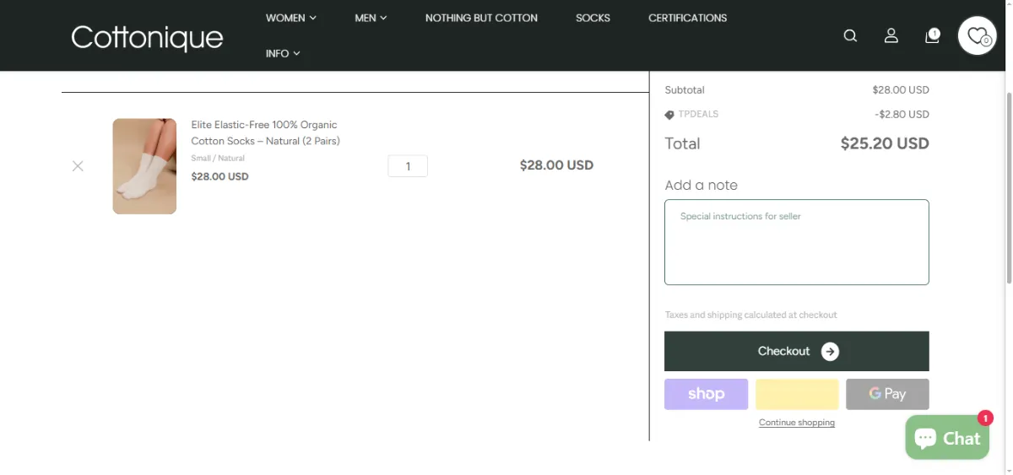Open the socks product thumbnail
This screenshot has height=475, width=1013.
(144, 166)
